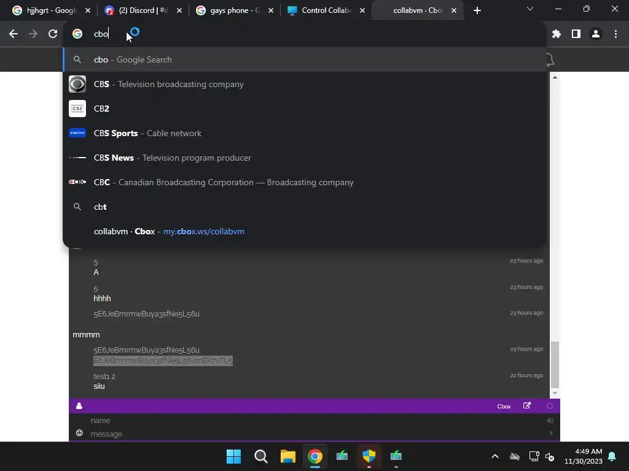The height and width of the screenshot is (471, 629).
Task: Click the address bar containing cbo
Action: coord(305,34)
